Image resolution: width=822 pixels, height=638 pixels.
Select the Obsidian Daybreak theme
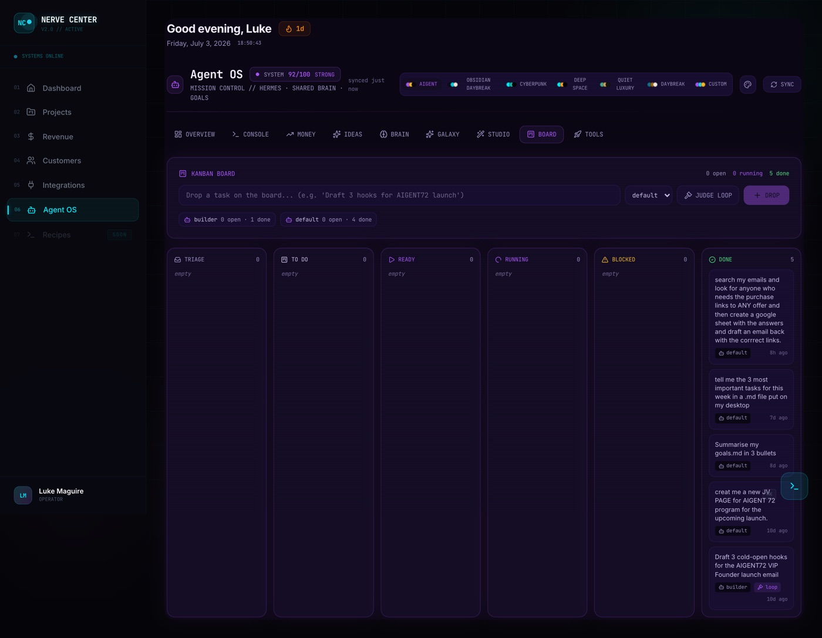tap(470, 85)
